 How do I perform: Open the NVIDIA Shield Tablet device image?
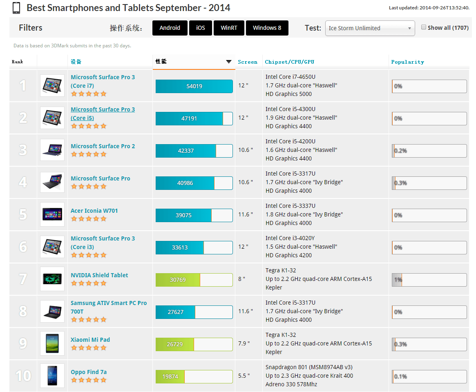[x=52, y=279]
